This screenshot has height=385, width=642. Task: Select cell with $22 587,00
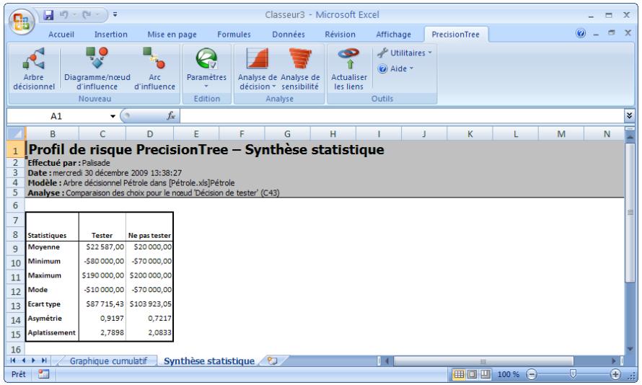(102, 247)
